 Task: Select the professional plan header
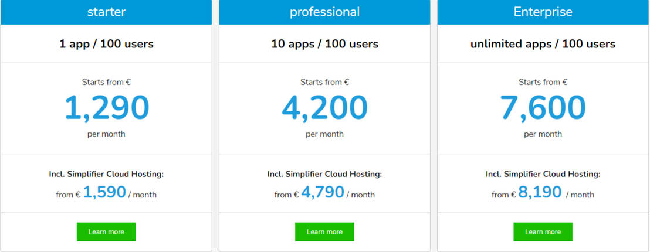point(324,12)
